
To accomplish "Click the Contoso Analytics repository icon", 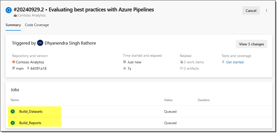I will (14, 62).
